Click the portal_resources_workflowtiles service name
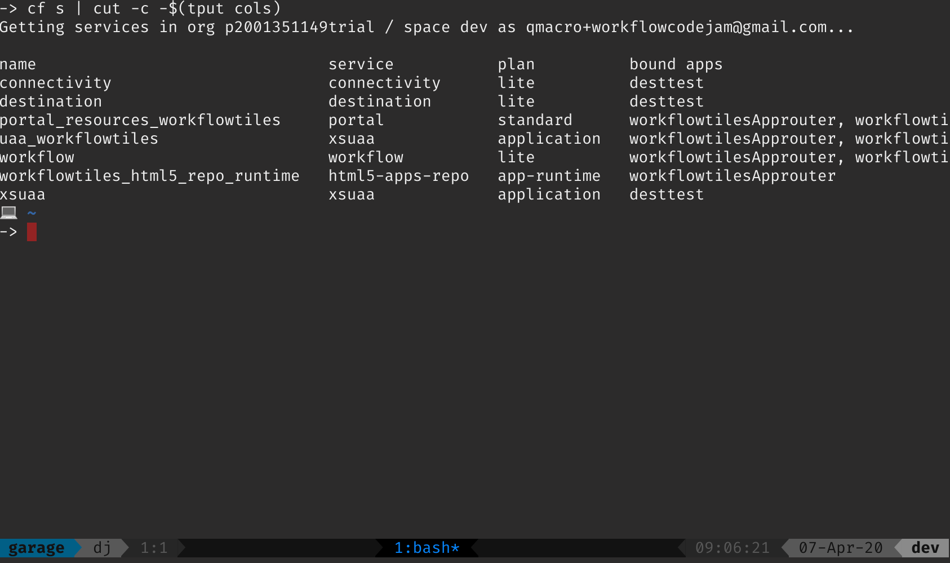950x563 pixels. (140, 120)
